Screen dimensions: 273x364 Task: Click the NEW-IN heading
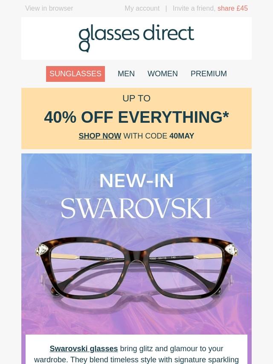(x=136, y=181)
